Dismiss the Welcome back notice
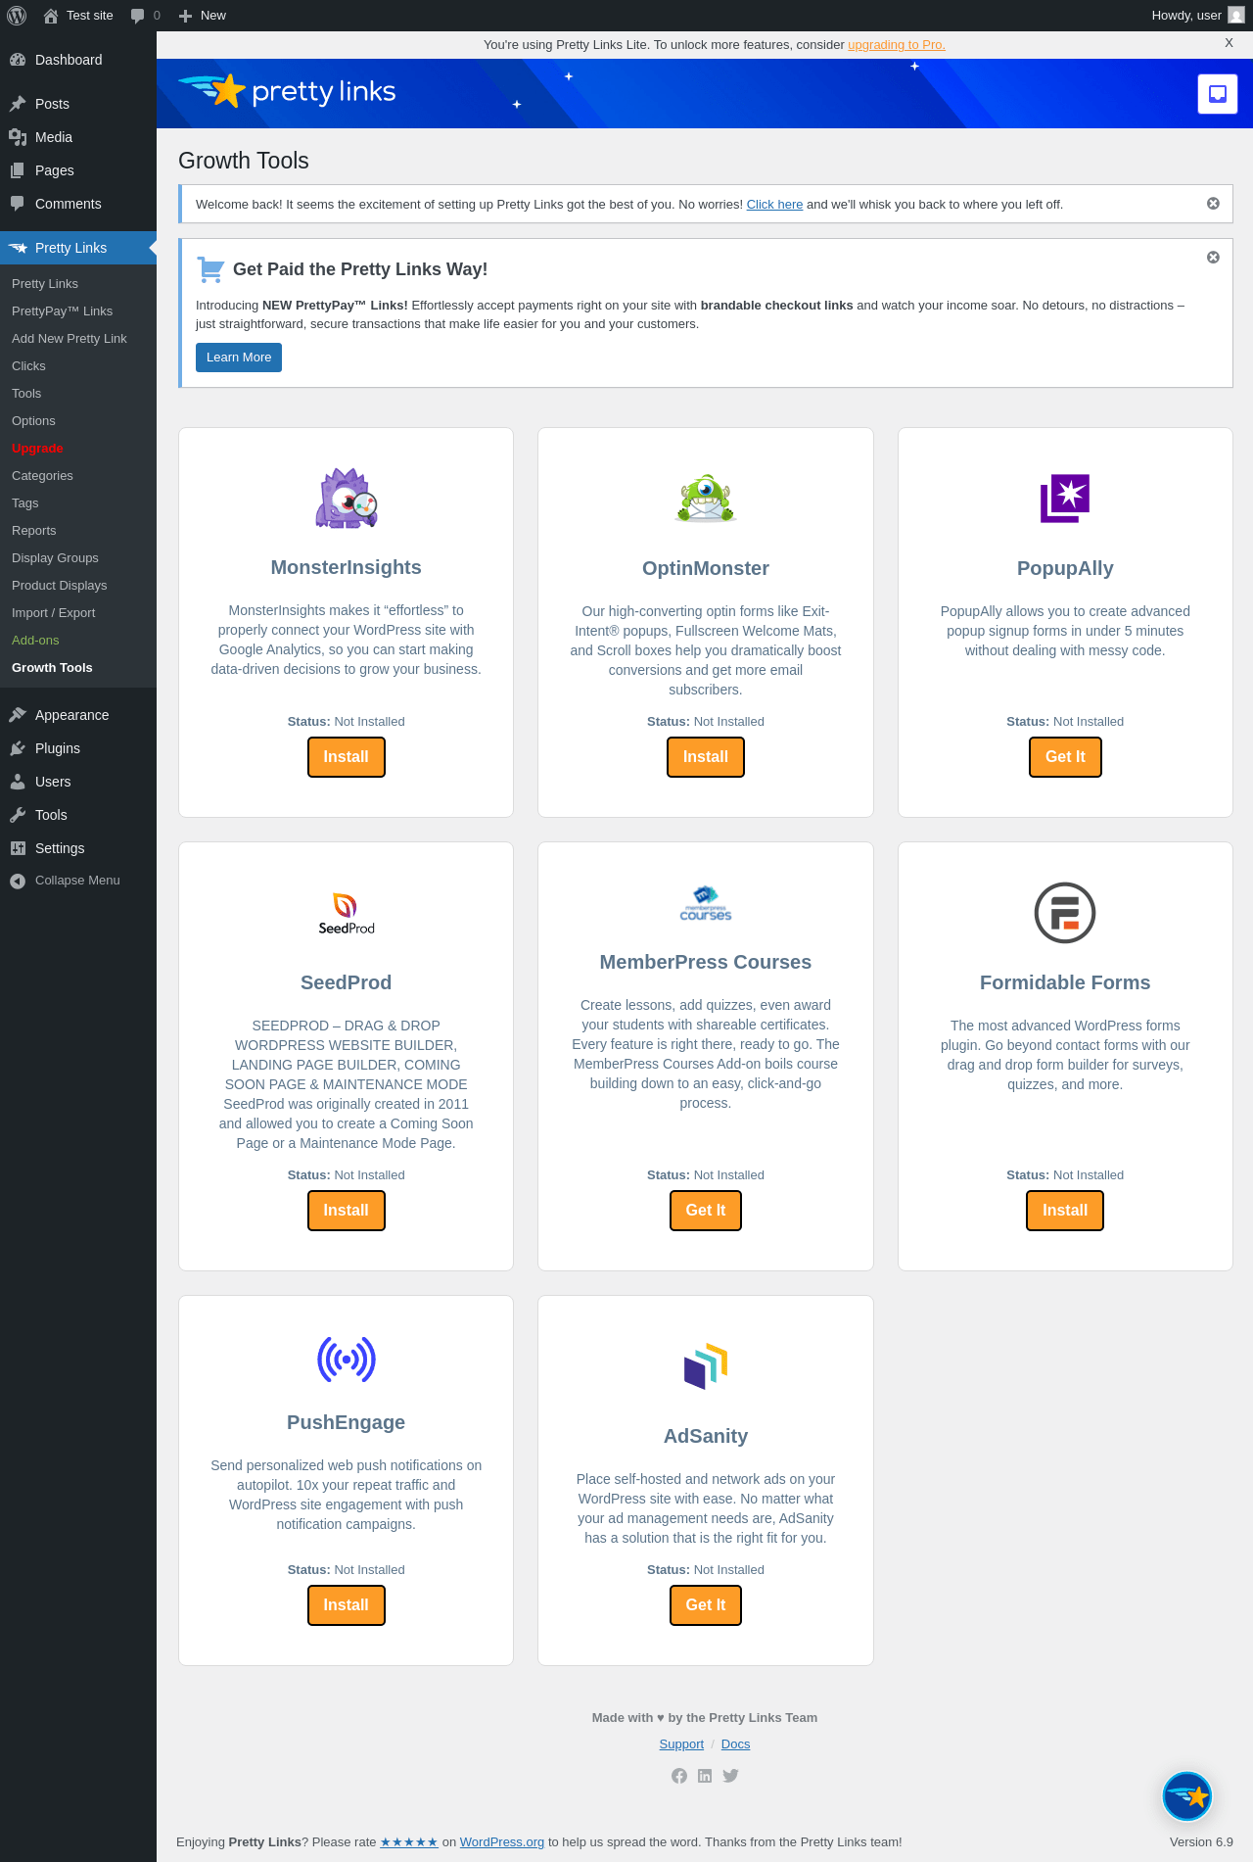 tap(1213, 204)
